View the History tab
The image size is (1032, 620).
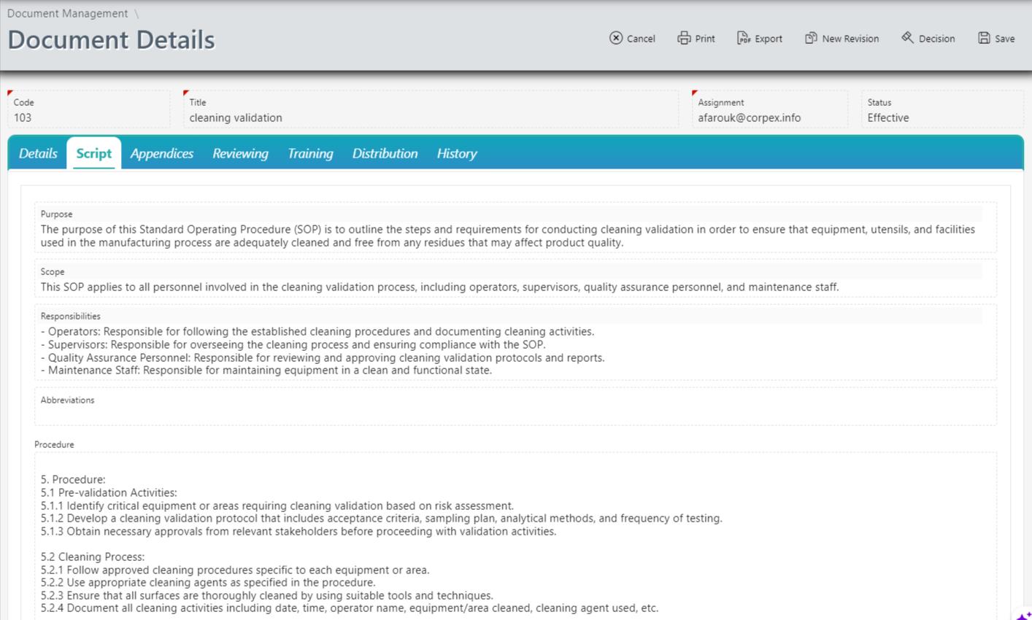(x=457, y=153)
